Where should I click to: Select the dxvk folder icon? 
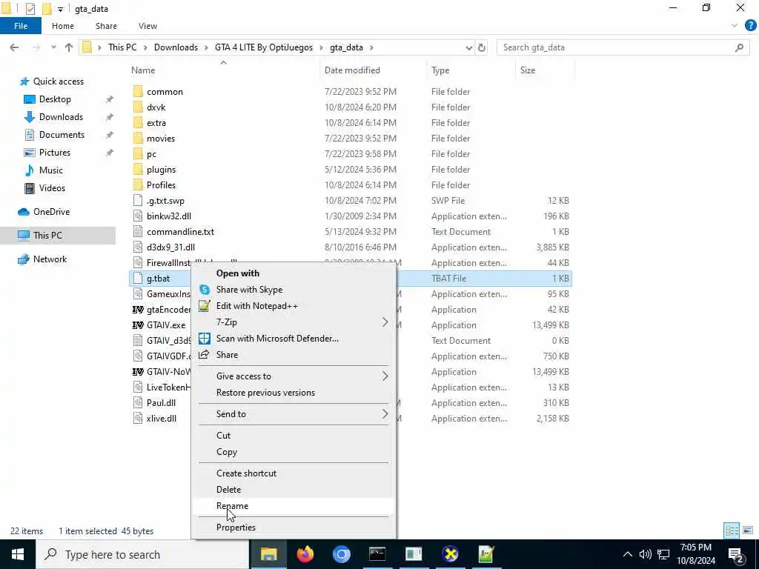point(138,107)
